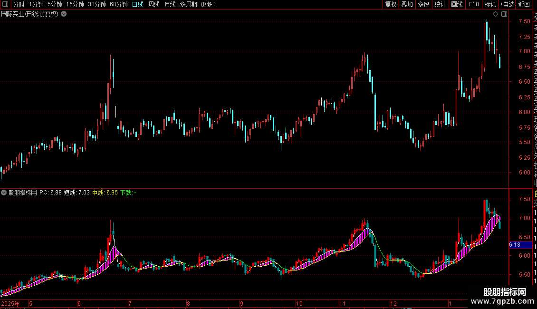Click the 股朋指标网 indicator name
Viewport: 537px width, 309px height.
(x=23, y=193)
